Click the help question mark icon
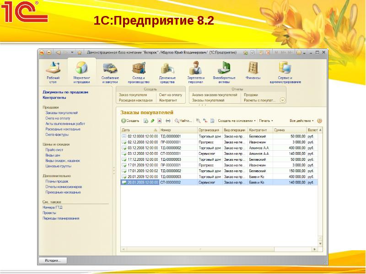 pyautogui.click(x=320, y=121)
